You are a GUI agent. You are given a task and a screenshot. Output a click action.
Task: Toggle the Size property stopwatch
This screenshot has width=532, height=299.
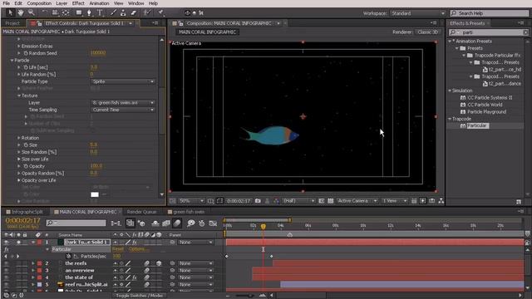(x=26, y=145)
